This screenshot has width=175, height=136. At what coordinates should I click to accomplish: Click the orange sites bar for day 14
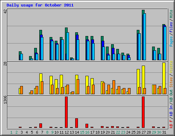point(78,87)
